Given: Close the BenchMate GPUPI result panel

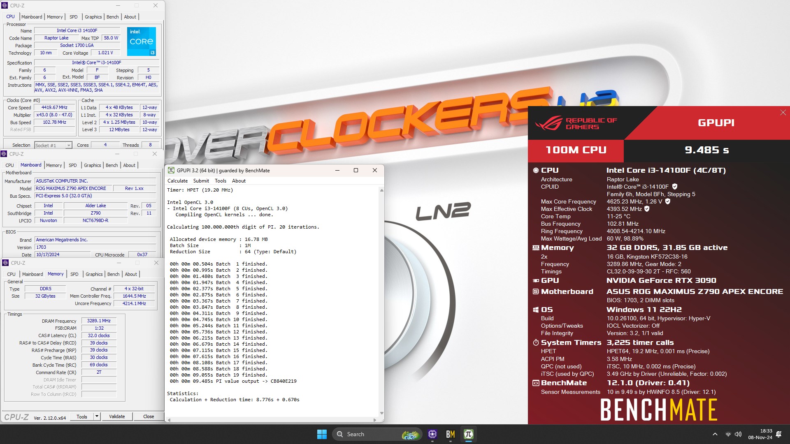Looking at the screenshot, I should 783,113.
